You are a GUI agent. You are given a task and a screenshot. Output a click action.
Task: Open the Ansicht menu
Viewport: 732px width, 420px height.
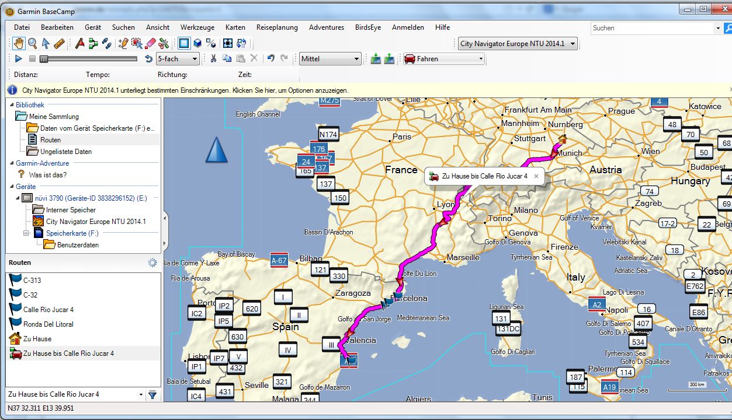(158, 27)
